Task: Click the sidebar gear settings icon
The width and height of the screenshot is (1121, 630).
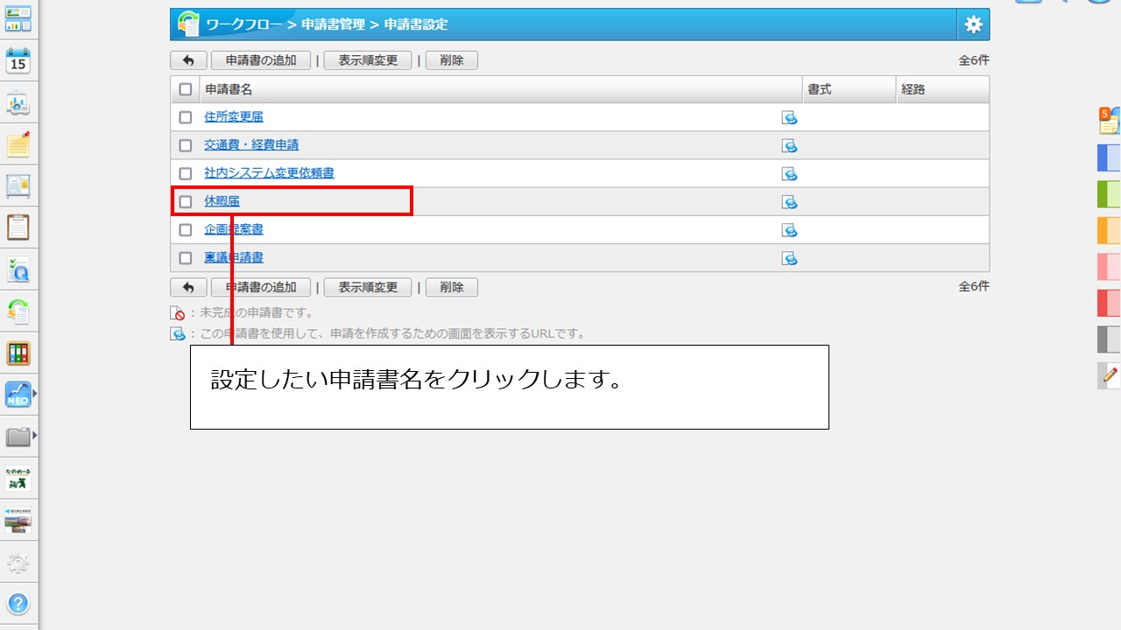Action: [x=18, y=563]
